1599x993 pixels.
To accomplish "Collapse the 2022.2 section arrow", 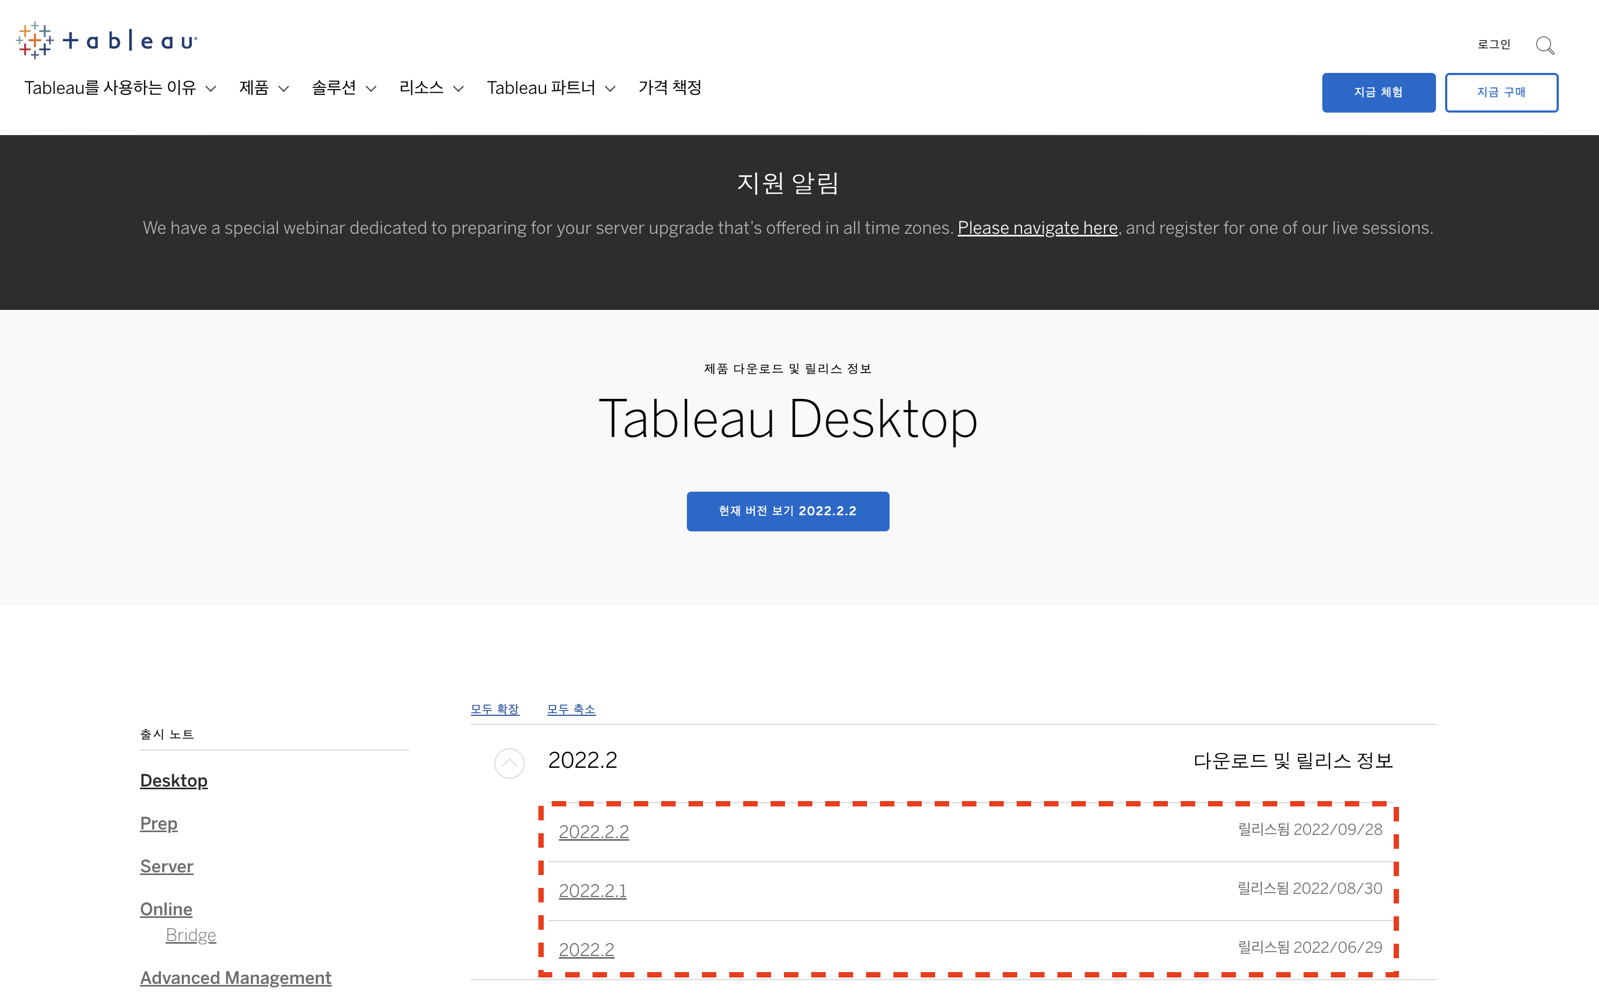I will 509,763.
